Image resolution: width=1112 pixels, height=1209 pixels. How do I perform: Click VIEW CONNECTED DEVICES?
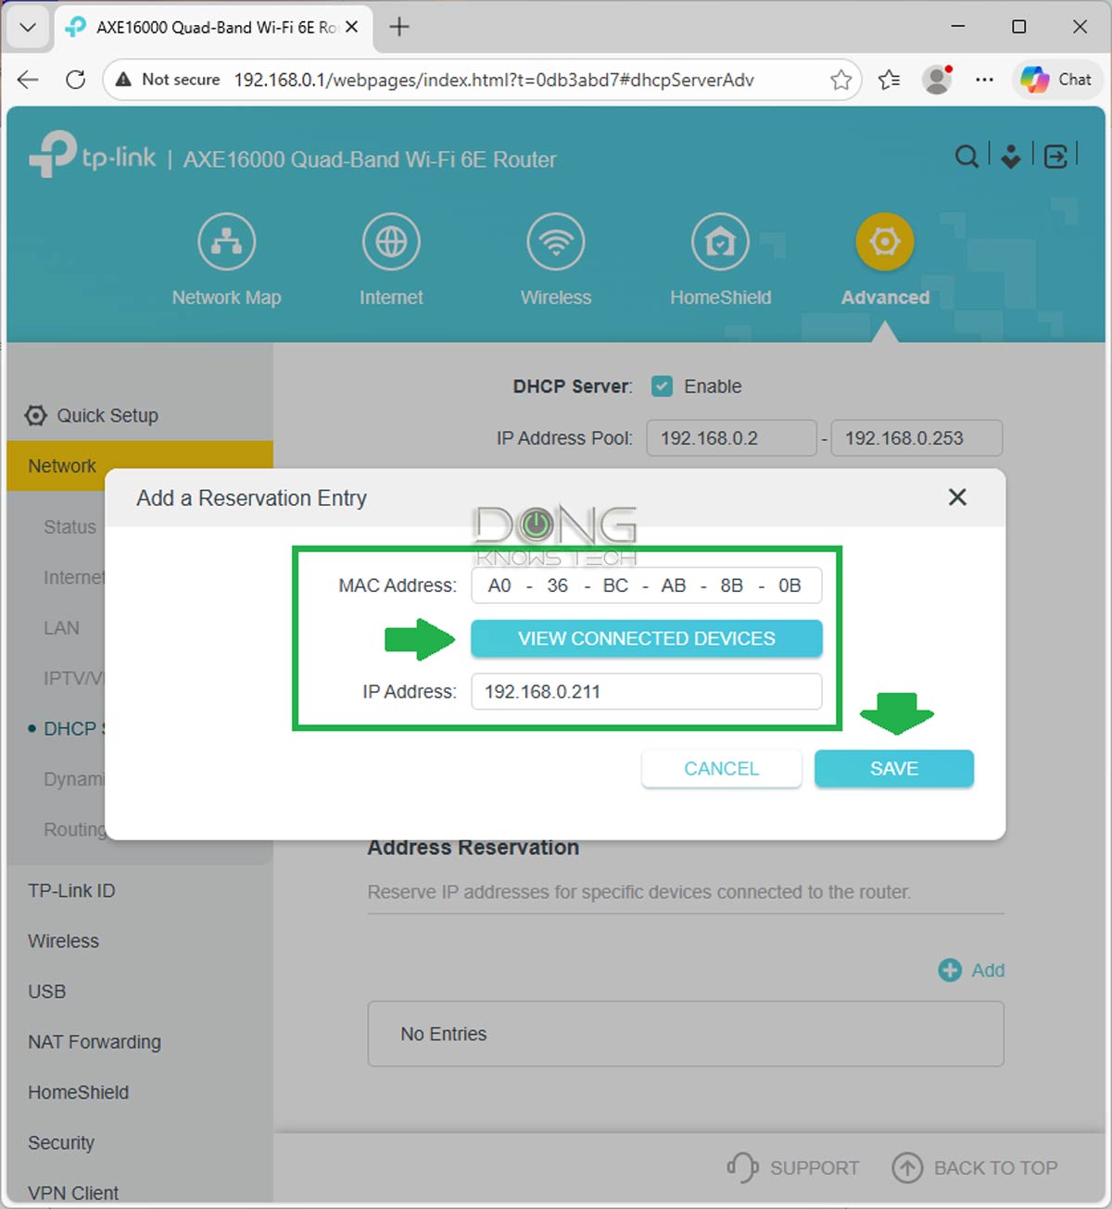646,638
